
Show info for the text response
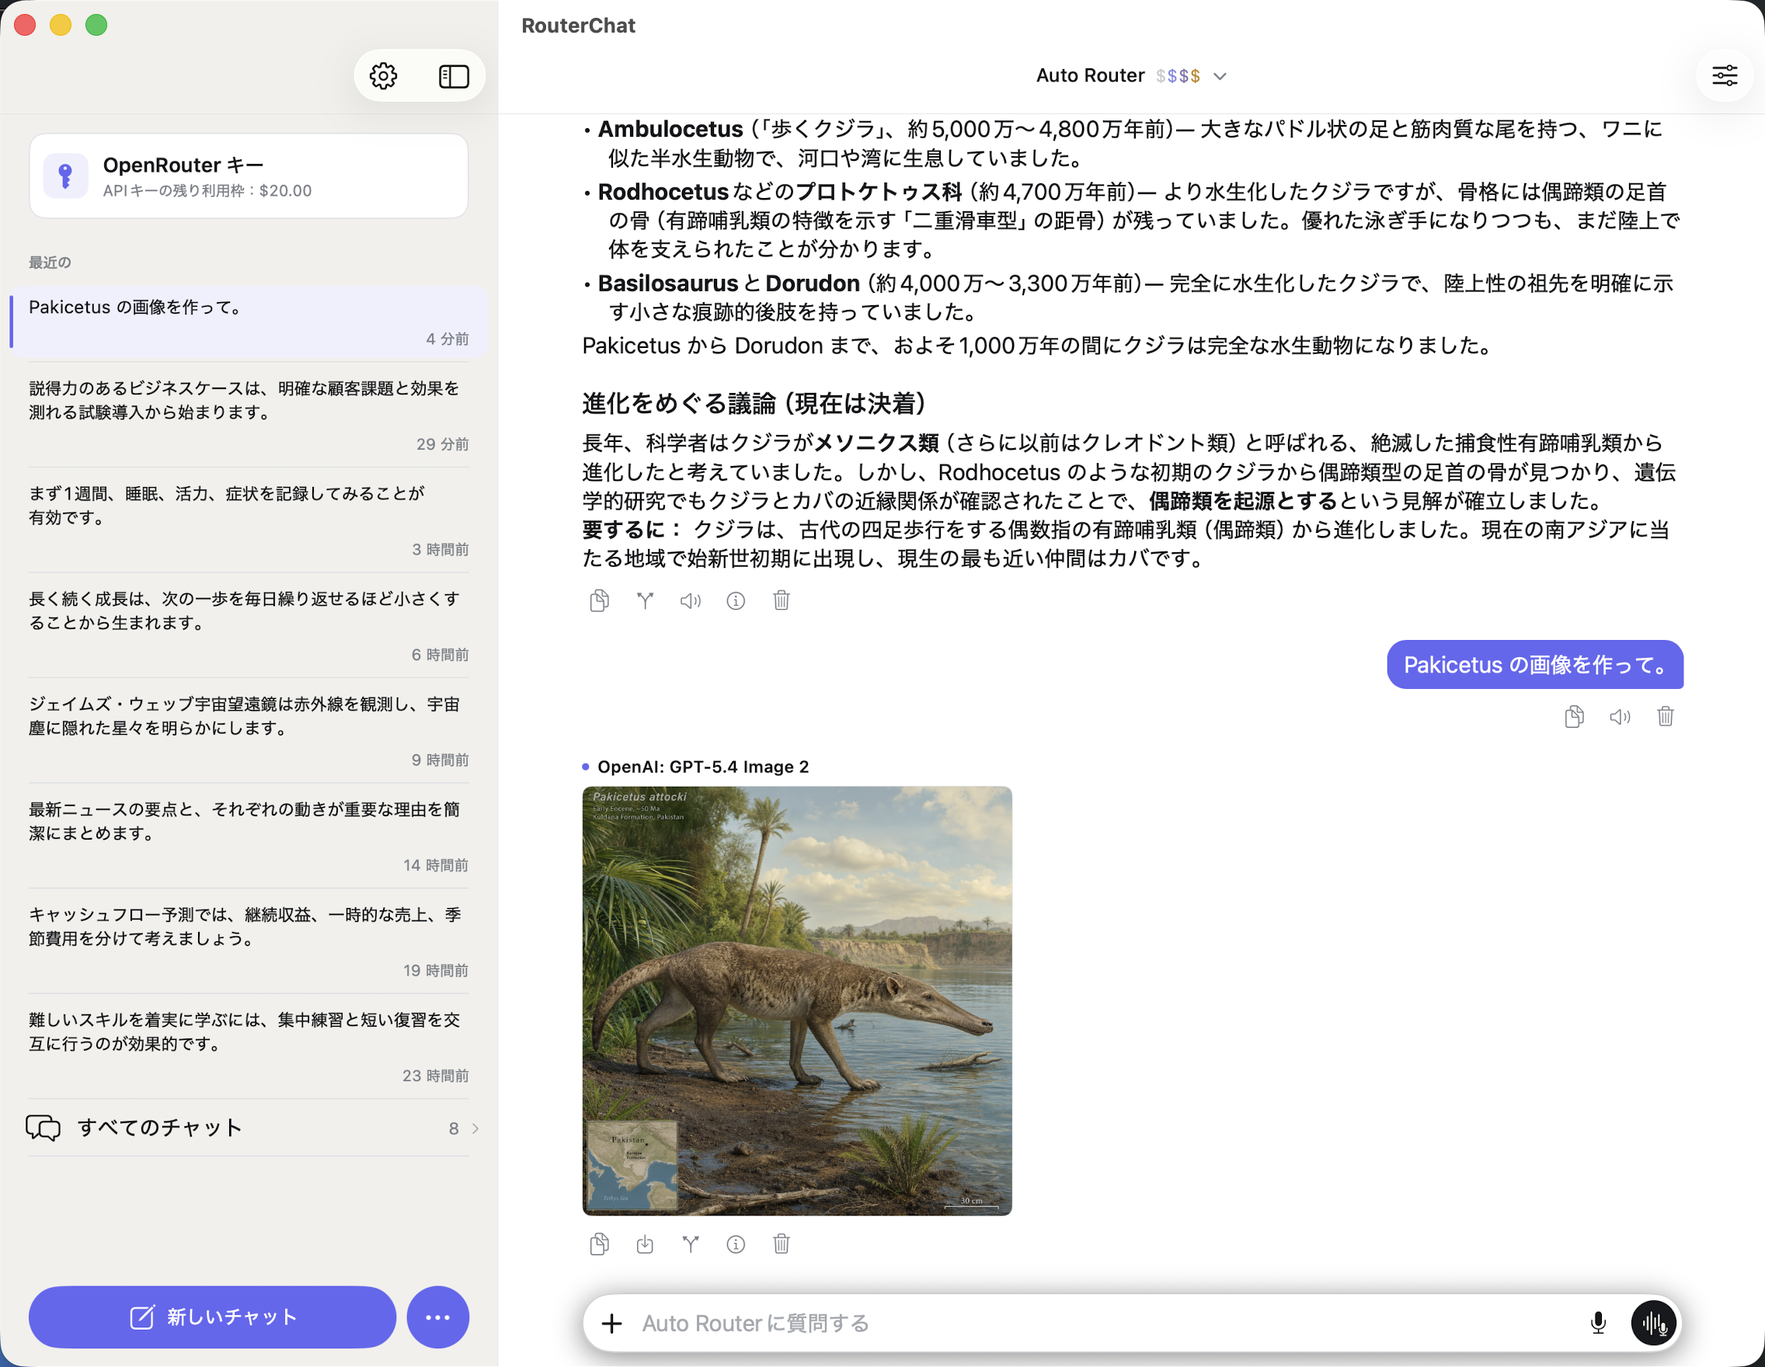click(736, 600)
